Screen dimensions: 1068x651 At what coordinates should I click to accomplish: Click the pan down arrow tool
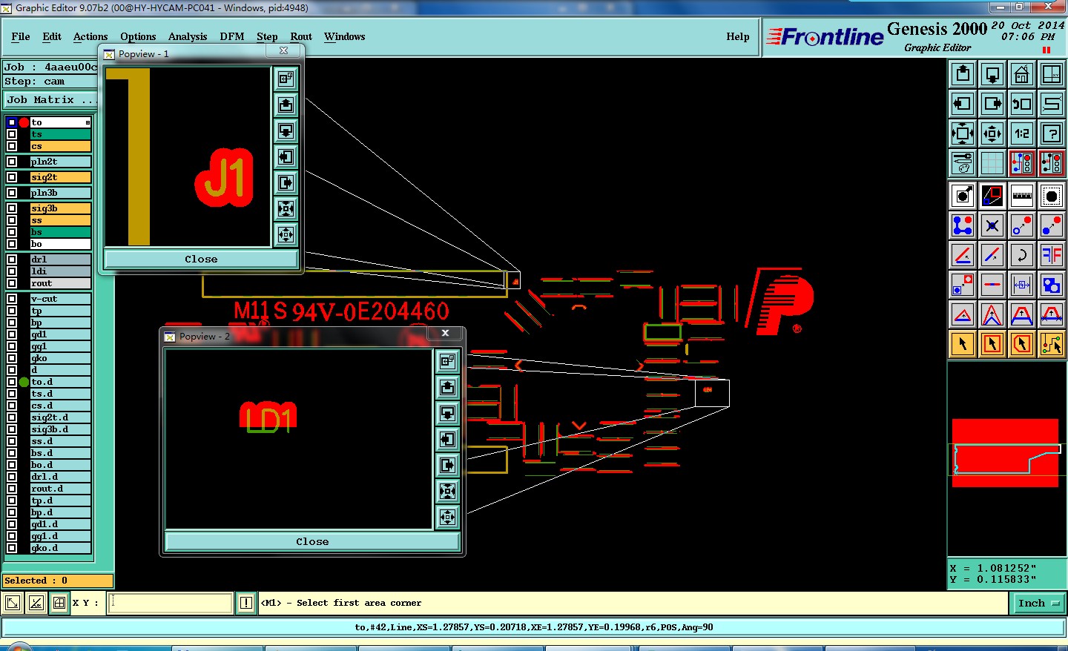tap(992, 74)
